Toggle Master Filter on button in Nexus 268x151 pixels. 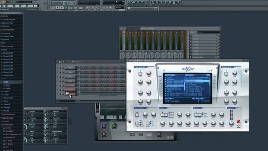[137, 115]
